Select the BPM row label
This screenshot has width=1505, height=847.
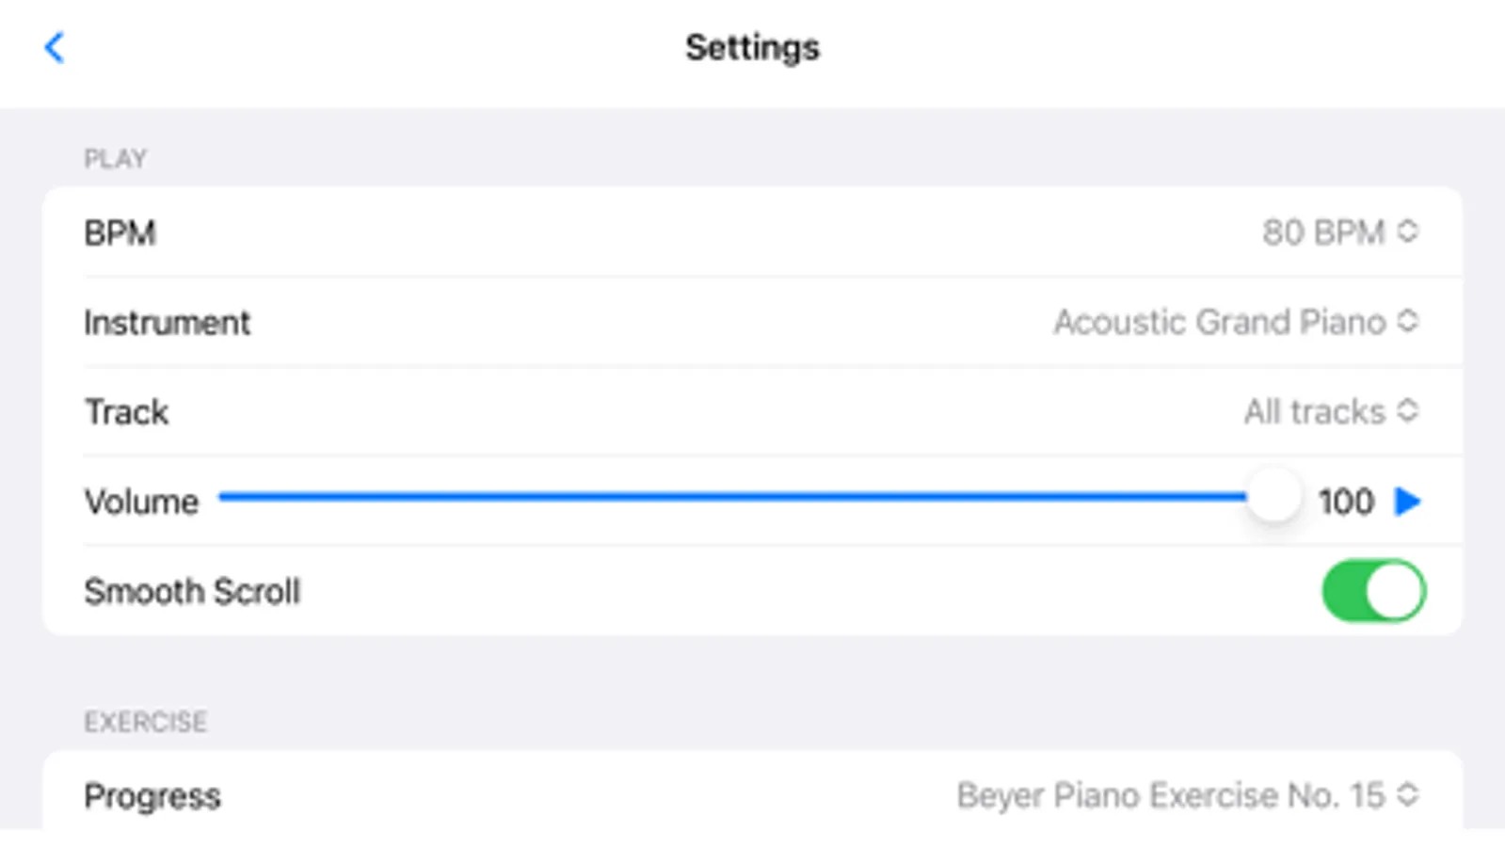pyautogui.click(x=120, y=232)
